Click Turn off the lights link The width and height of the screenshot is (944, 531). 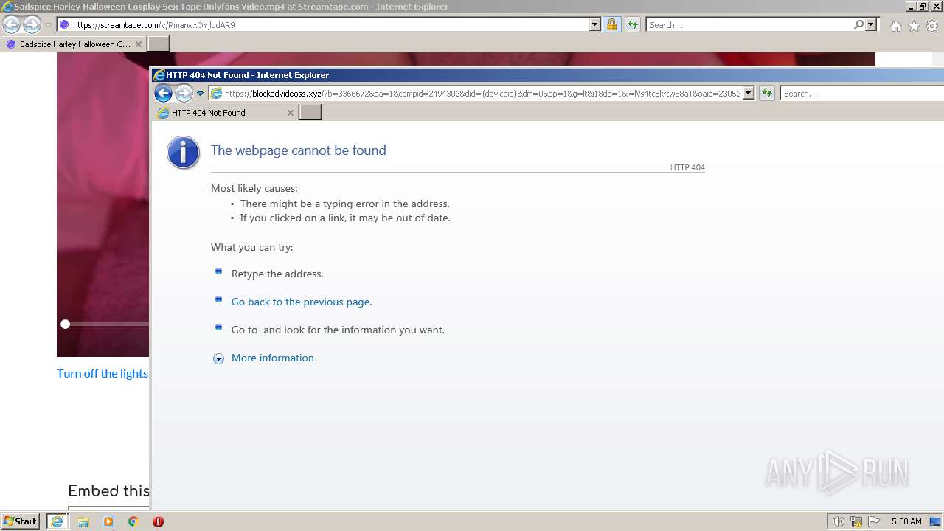coord(103,374)
